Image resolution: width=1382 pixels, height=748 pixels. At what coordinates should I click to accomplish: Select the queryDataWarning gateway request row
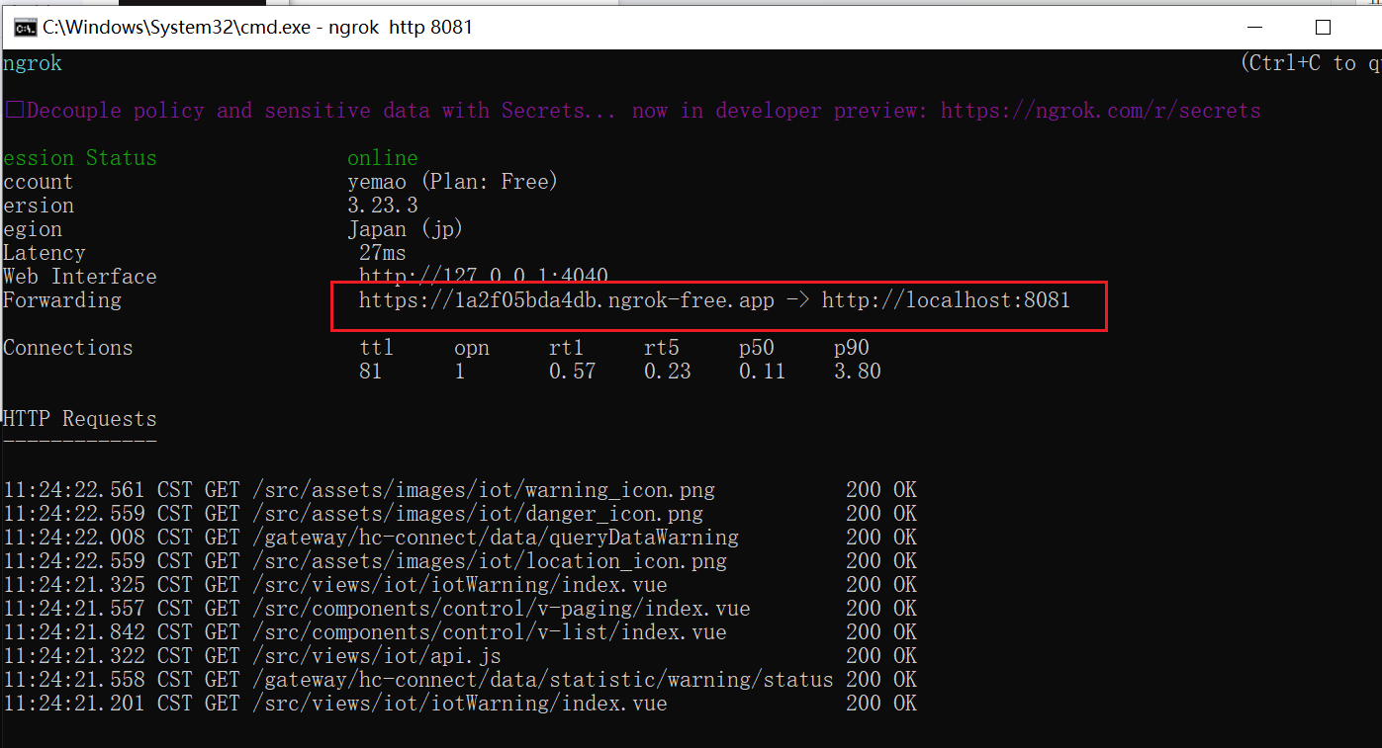tap(460, 538)
